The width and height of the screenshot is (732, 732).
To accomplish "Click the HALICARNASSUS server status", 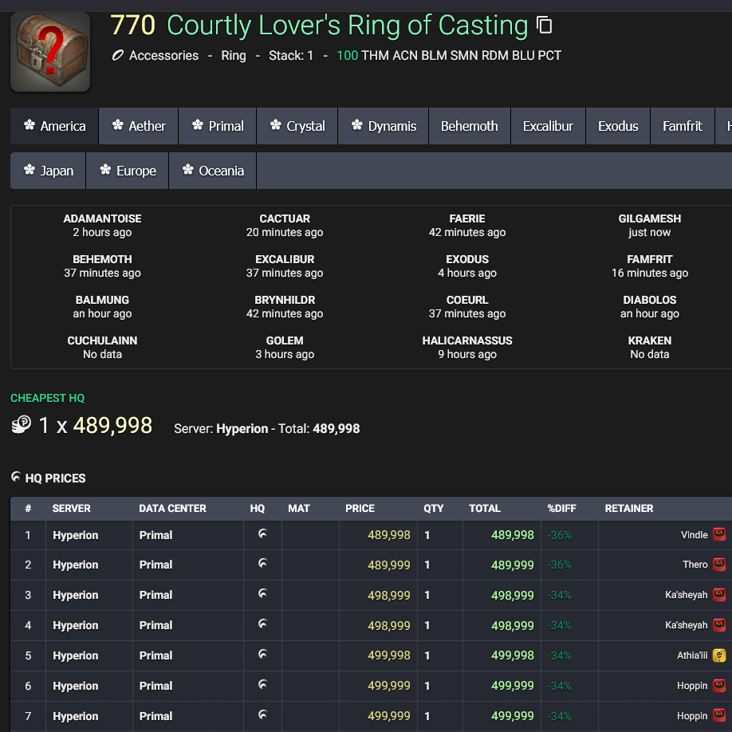I will click(467, 348).
